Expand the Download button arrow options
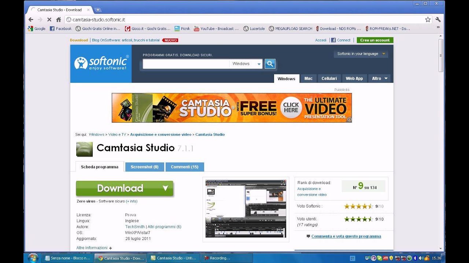The width and height of the screenshot is (469, 263). click(165, 188)
